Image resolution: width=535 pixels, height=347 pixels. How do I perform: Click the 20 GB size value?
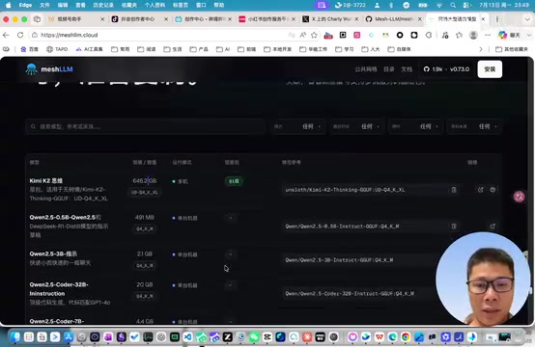click(145, 284)
